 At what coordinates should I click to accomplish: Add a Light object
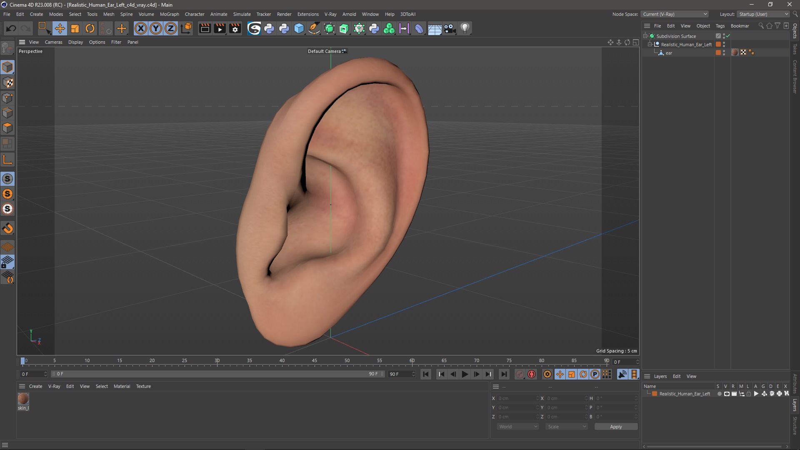[465, 28]
